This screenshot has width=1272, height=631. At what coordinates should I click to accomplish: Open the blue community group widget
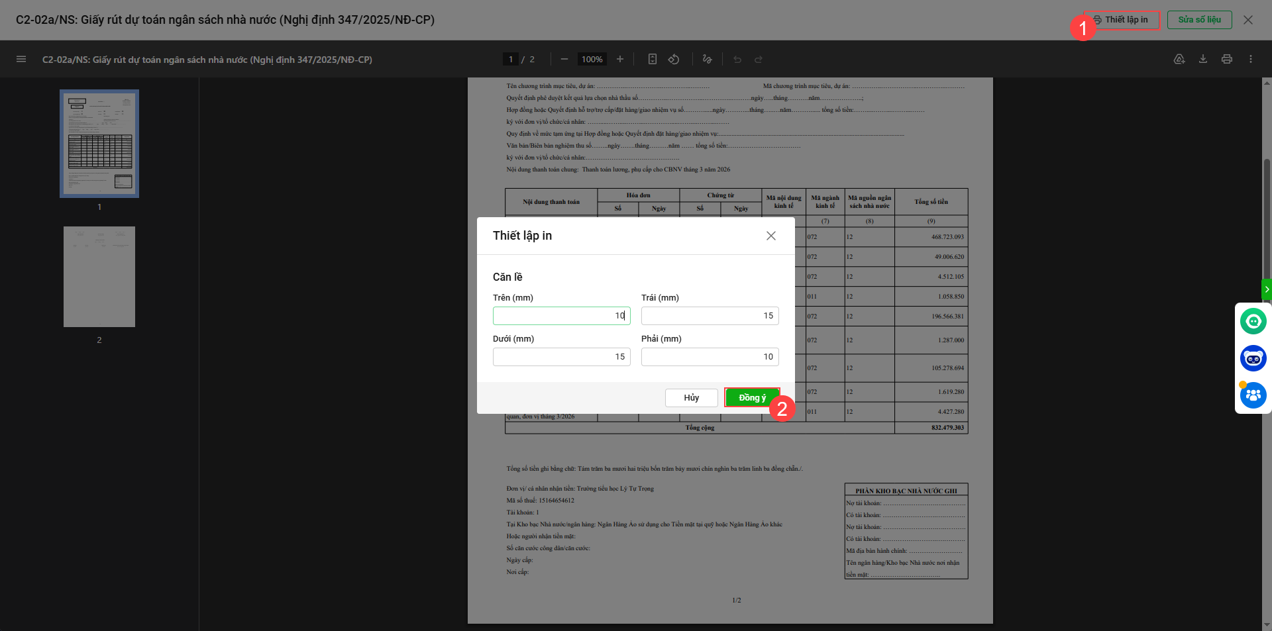[x=1253, y=396]
